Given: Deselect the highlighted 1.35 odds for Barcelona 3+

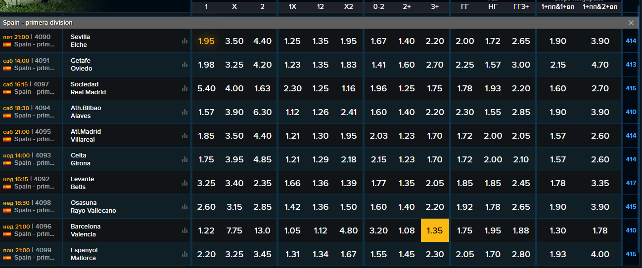Looking at the screenshot, I should point(435,230).
